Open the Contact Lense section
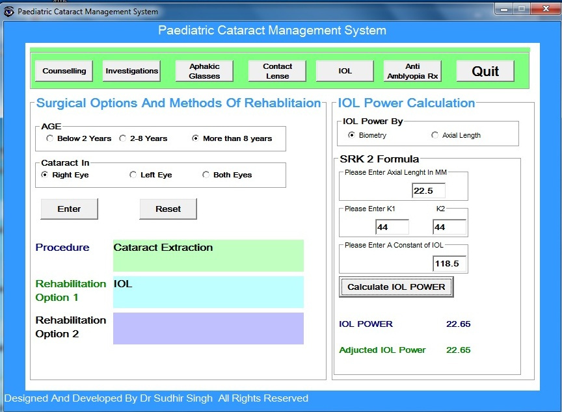 pos(277,71)
